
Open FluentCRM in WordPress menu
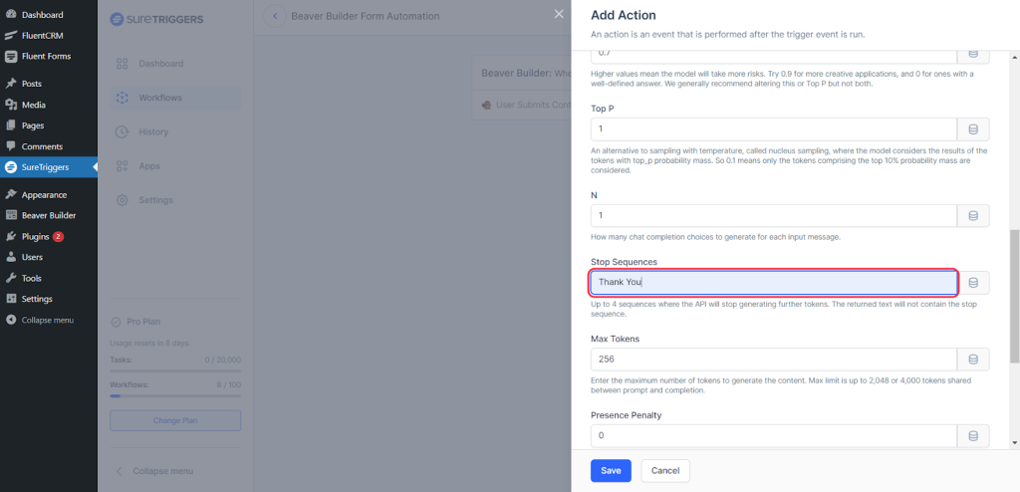42,35
